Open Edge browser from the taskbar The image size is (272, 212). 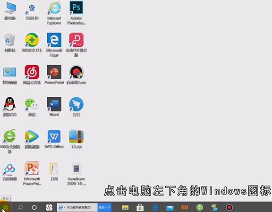(x=155, y=207)
